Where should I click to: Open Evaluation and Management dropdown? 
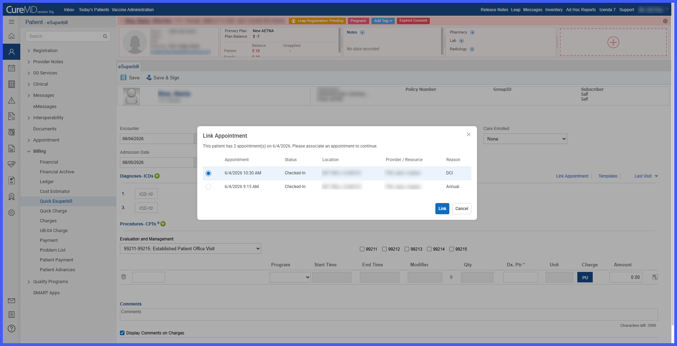coord(191,248)
